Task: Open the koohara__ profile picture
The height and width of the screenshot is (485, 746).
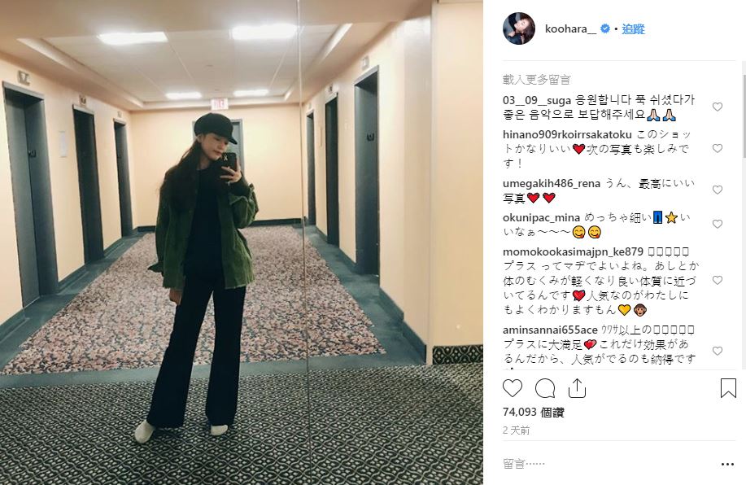Action: 518,28
